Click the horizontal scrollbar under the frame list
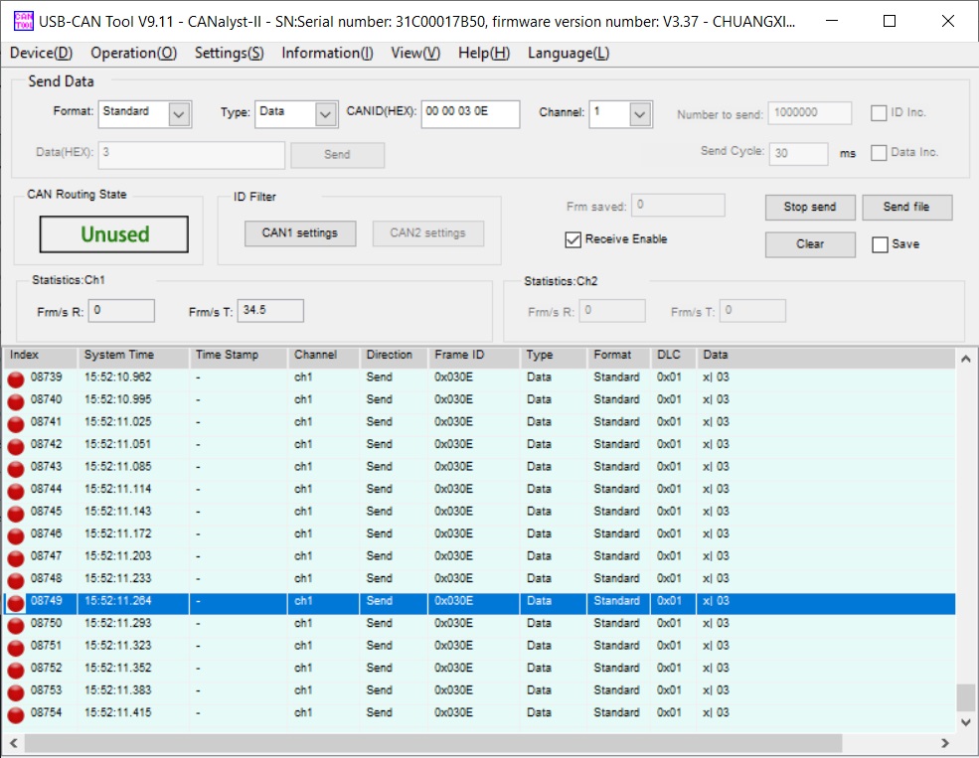The width and height of the screenshot is (979, 758). click(x=432, y=743)
